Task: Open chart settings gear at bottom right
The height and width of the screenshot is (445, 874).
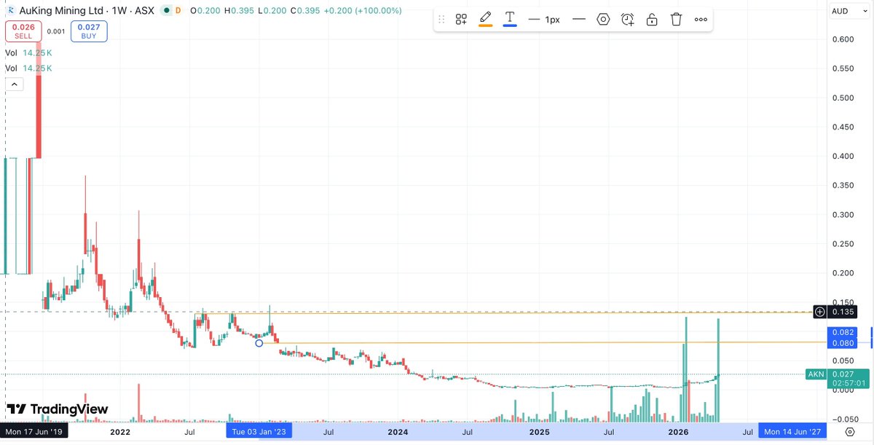Action: pyautogui.click(x=850, y=432)
